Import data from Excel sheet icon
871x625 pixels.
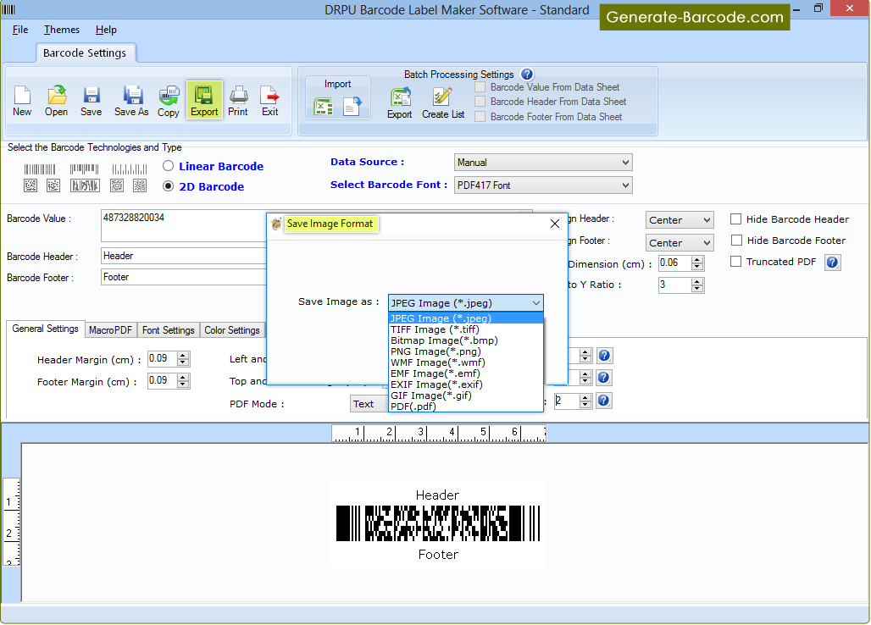324,106
